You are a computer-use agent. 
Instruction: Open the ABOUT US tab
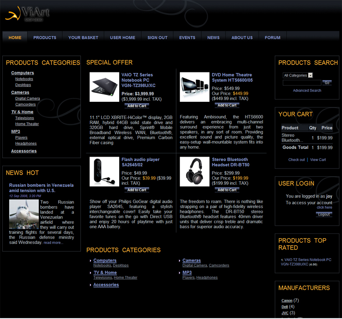(x=242, y=38)
